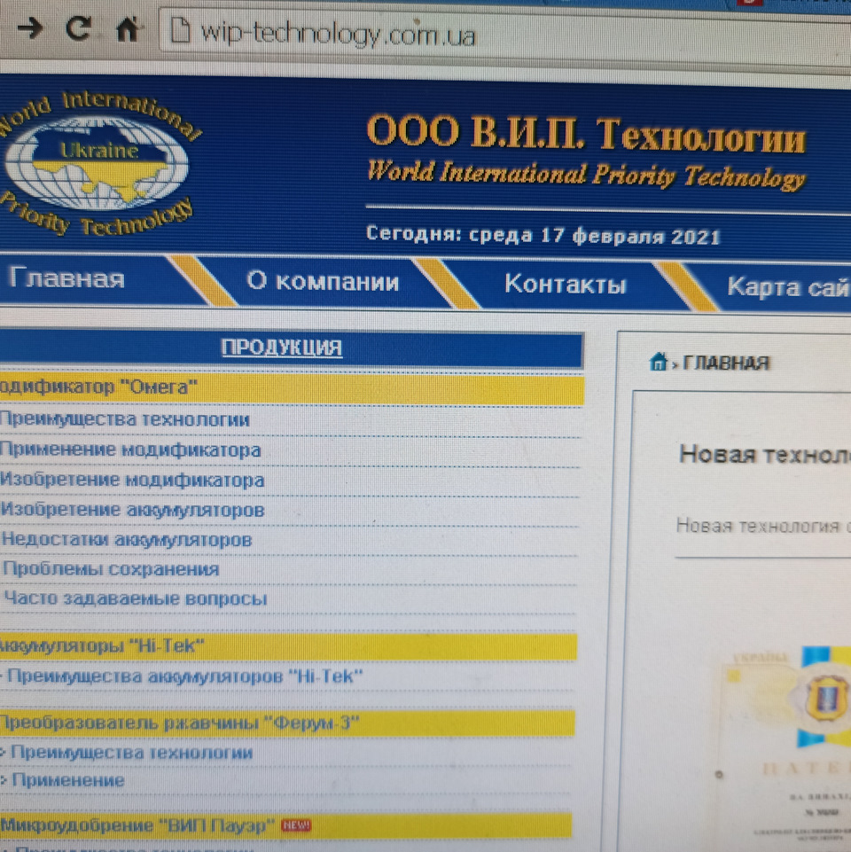Click the page icon in address bar

(x=181, y=30)
